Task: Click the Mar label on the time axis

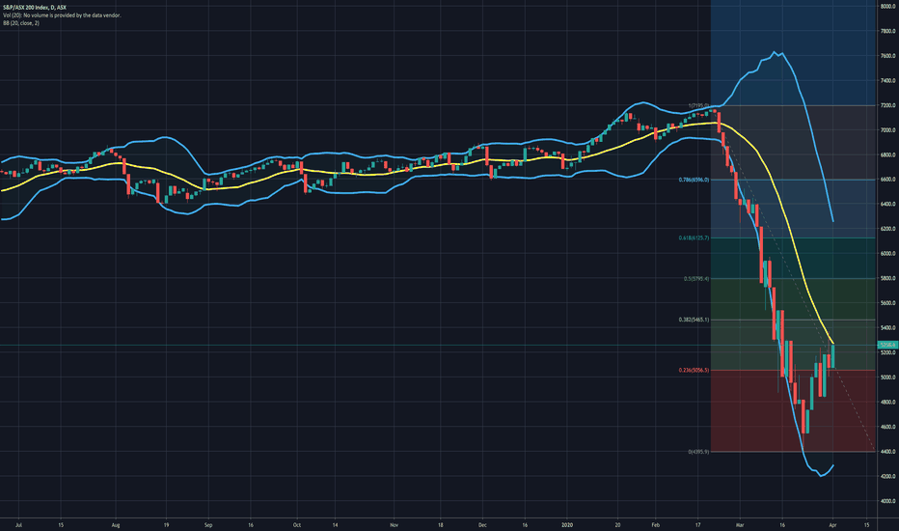Action: (740, 524)
